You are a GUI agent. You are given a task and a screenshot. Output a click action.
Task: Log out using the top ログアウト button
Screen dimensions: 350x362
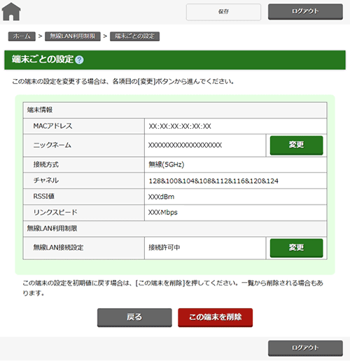tap(305, 11)
